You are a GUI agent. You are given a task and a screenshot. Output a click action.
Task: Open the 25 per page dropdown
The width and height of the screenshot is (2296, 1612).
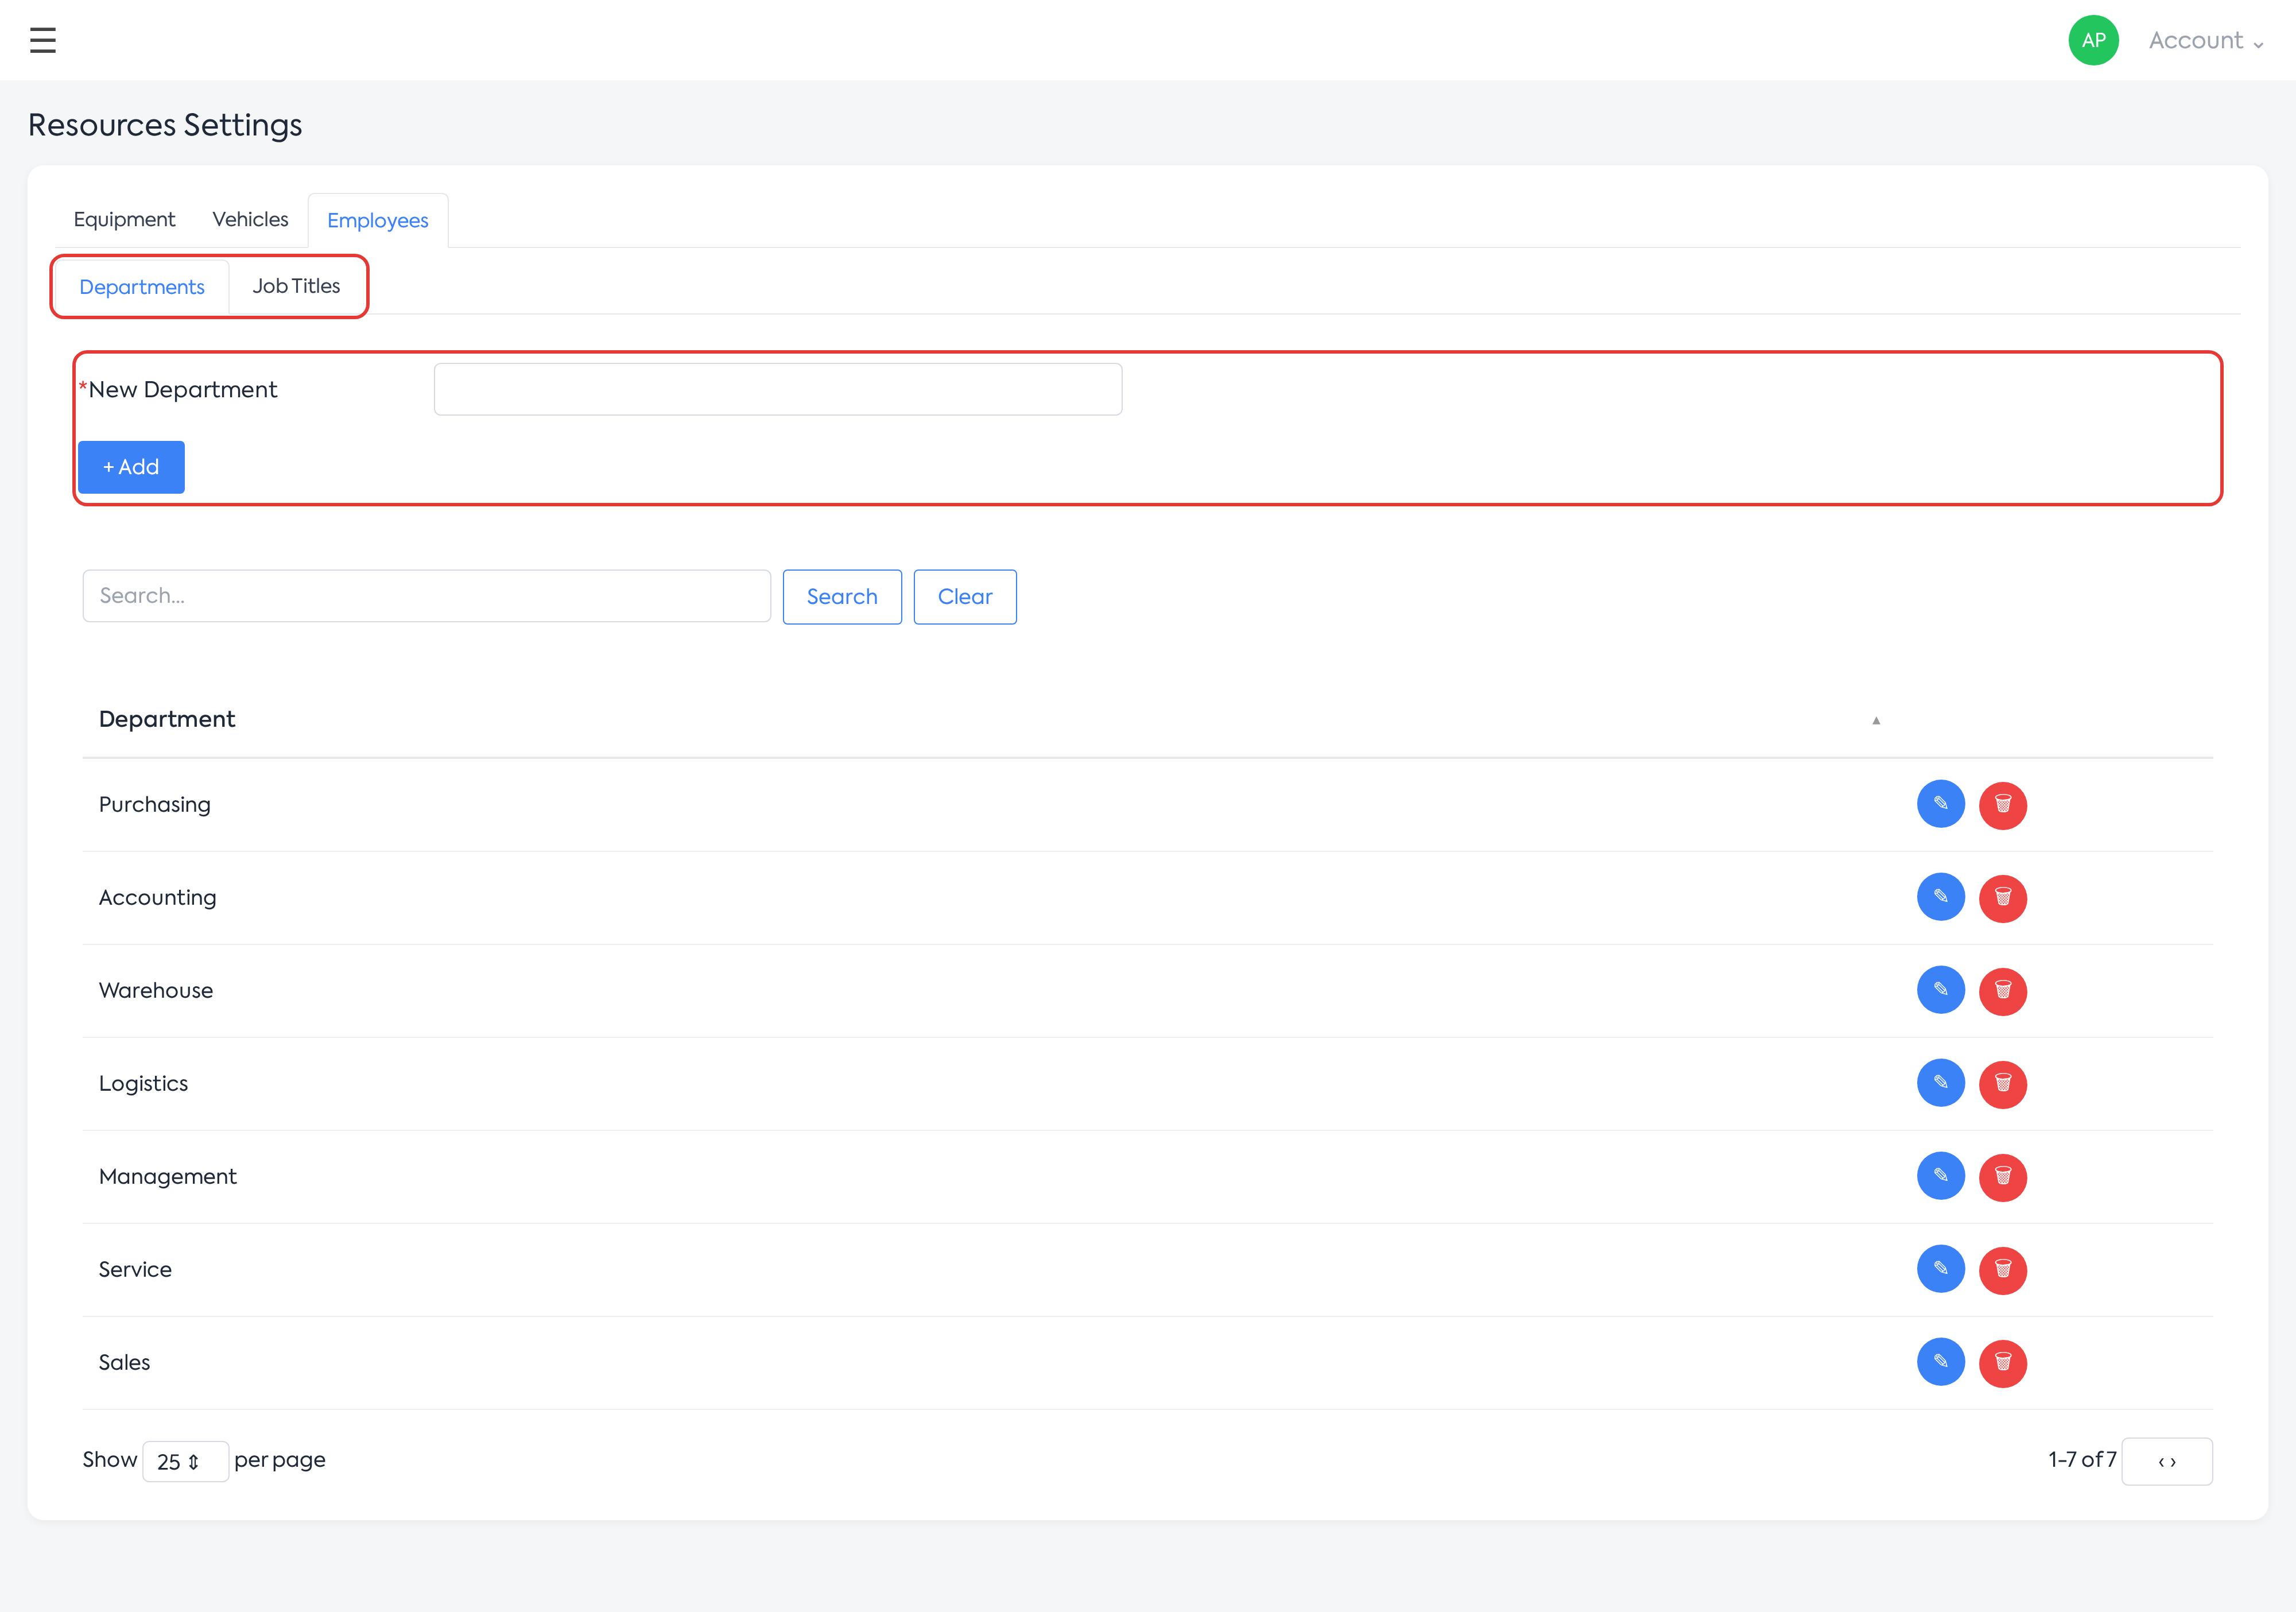click(185, 1461)
